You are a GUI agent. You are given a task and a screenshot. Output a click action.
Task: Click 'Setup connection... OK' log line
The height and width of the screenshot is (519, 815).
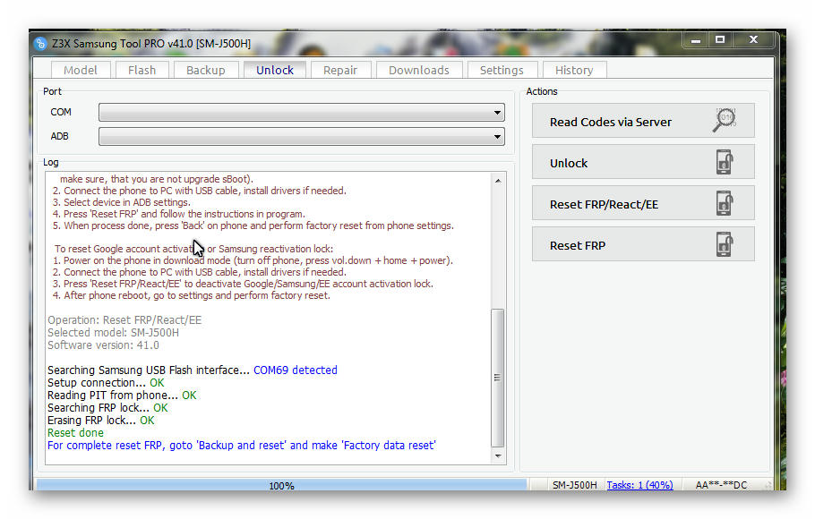(x=106, y=383)
